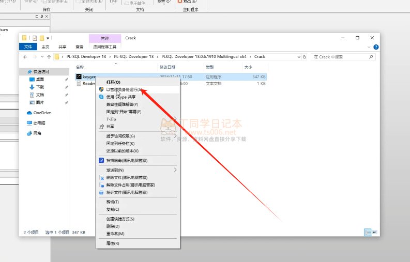Click the Tencent scan shield icon

(101, 160)
